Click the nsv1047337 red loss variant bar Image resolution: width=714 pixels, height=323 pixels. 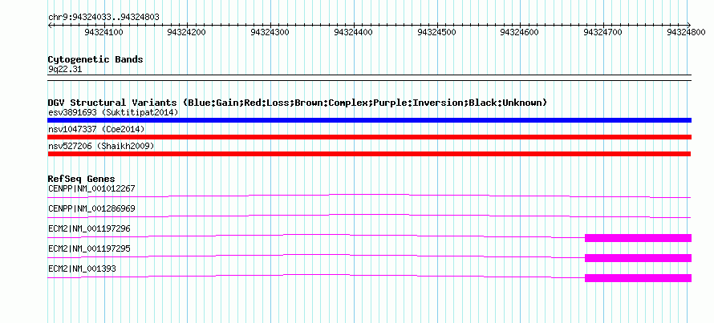(x=369, y=137)
